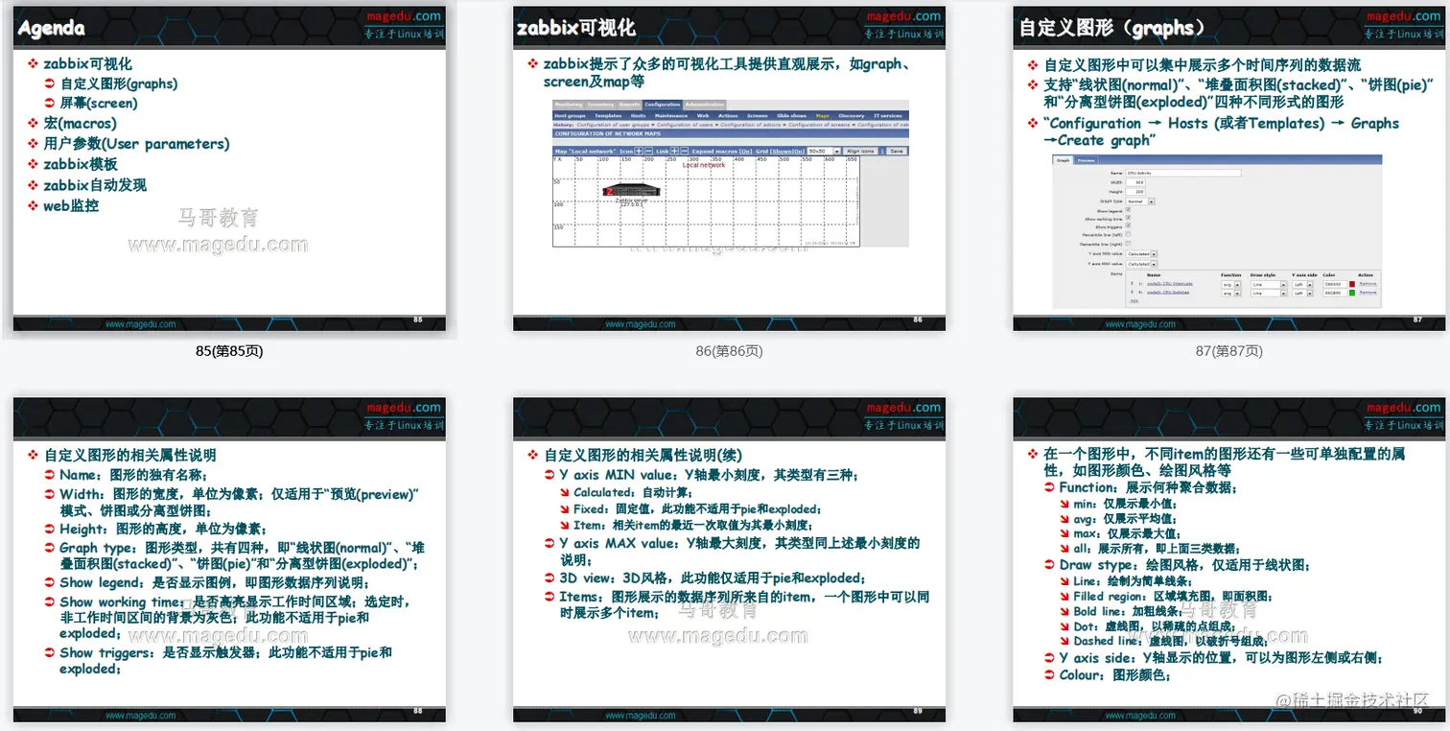Click Remove link beside the red swatch
1450x731 pixels.
(1368, 284)
